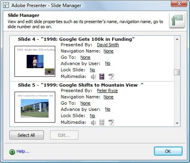The width and height of the screenshot is (190, 163).
Task: Click the Slide 5 "Multimedia:" label
Action: [x=74, y=122]
